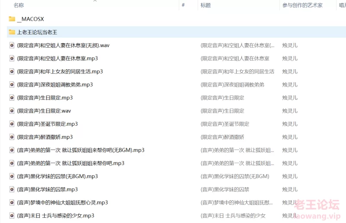Select file (限定音声)醉酒撒娇.mp3
The height and width of the screenshot is (223, 346).
coord(45,137)
